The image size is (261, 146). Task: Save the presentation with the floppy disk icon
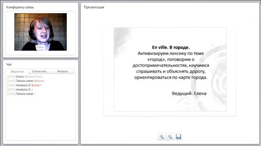pos(178,137)
